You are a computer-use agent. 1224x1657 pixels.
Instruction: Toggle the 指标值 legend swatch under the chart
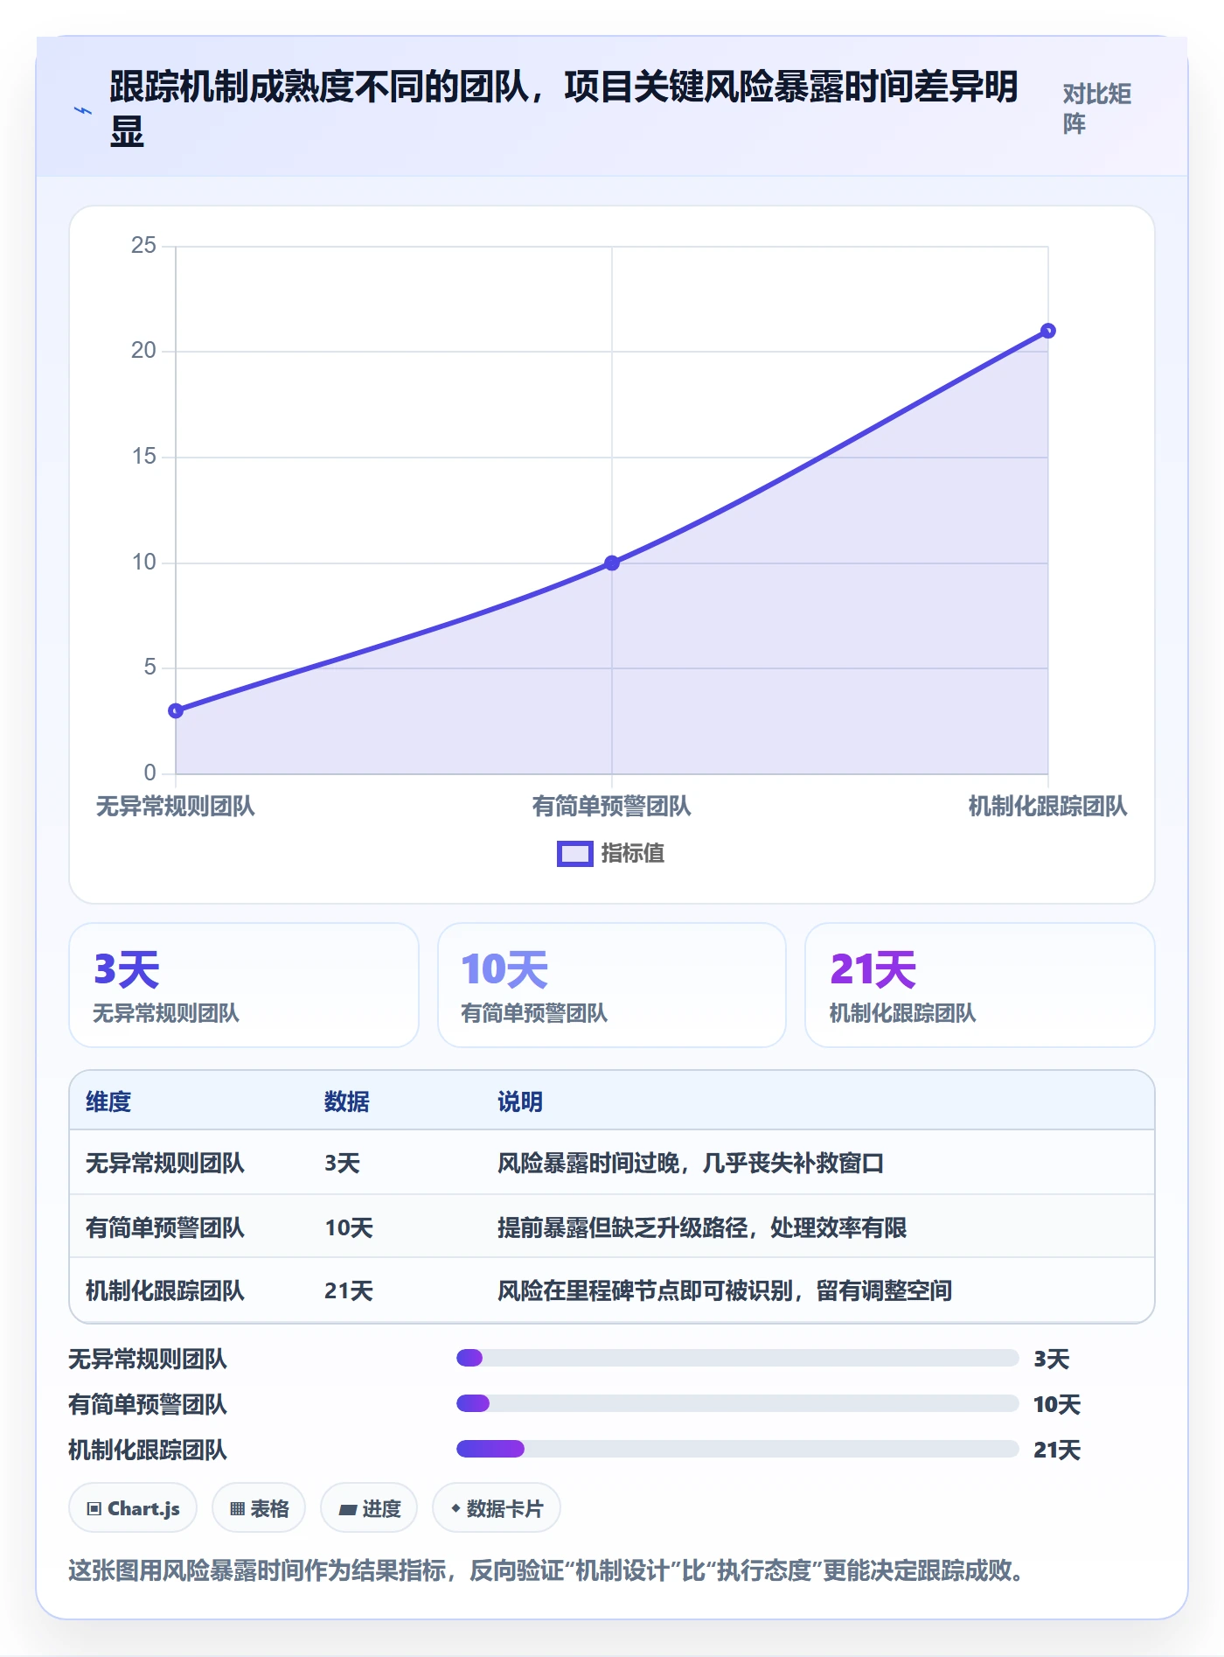pyautogui.click(x=575, y=853)
